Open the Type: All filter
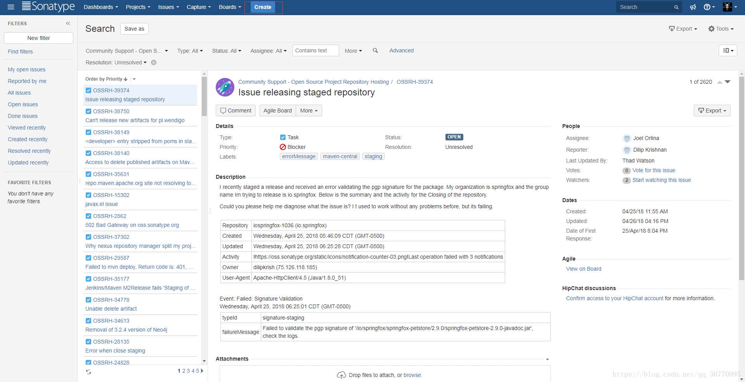745x382 pixels. pos(190,51)
